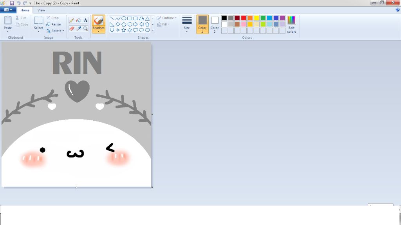
Task: Choose the Rounded rectangle shape
Action: click(x=135, y=18)
